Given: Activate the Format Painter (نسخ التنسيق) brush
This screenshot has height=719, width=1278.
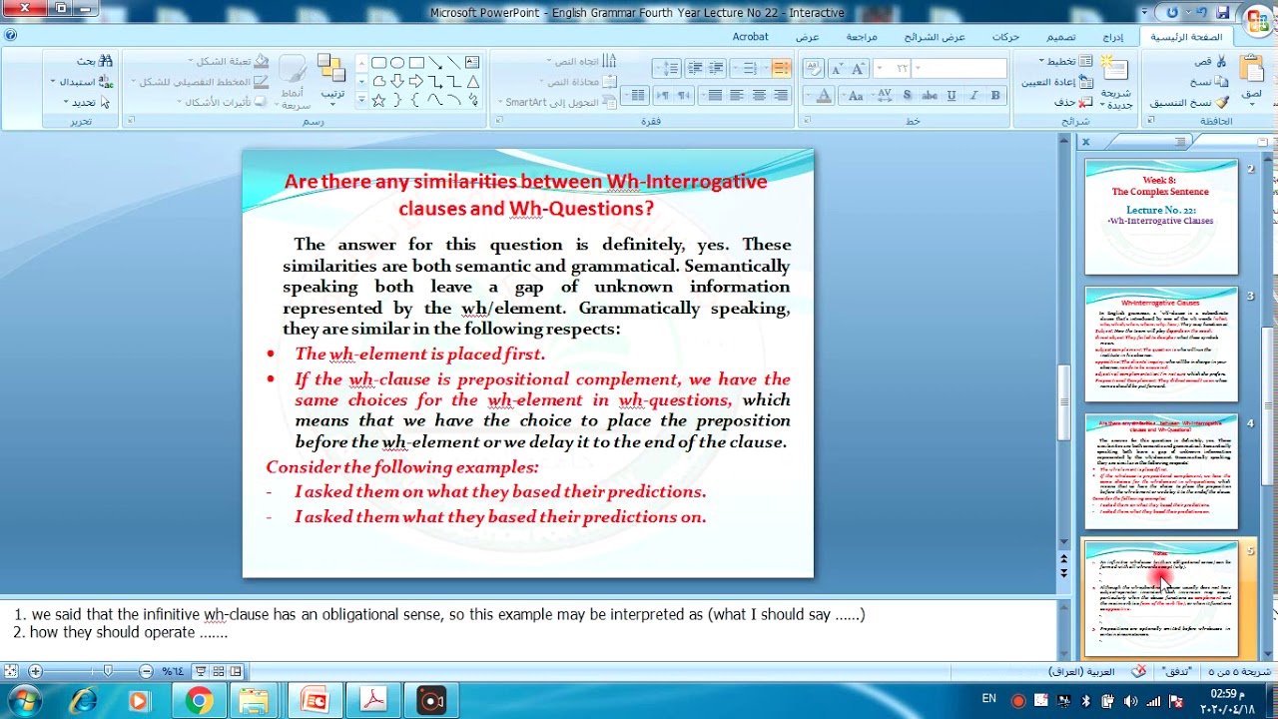Looking at the screenshot, I should pos(1189,103).
